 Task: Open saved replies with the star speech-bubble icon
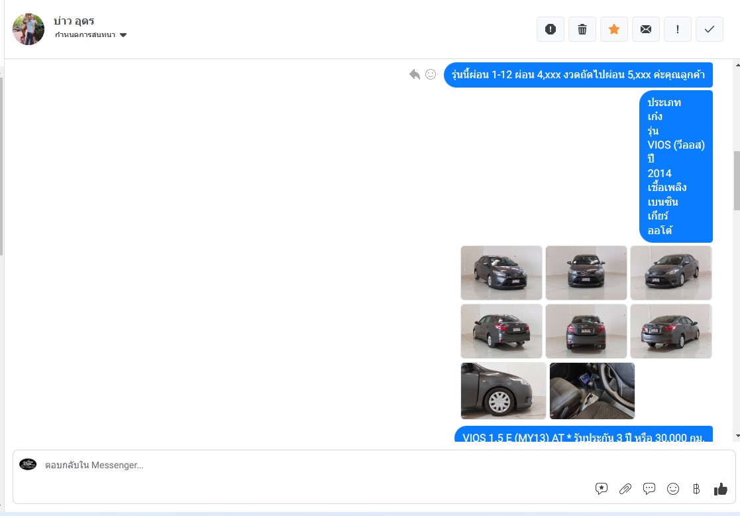pos(602,489)
